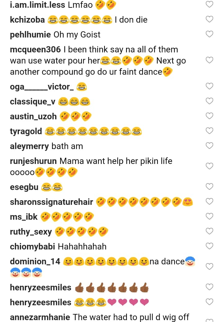
Task: Toggle the heart on esegbu's comment
Action: coord(209,187)
